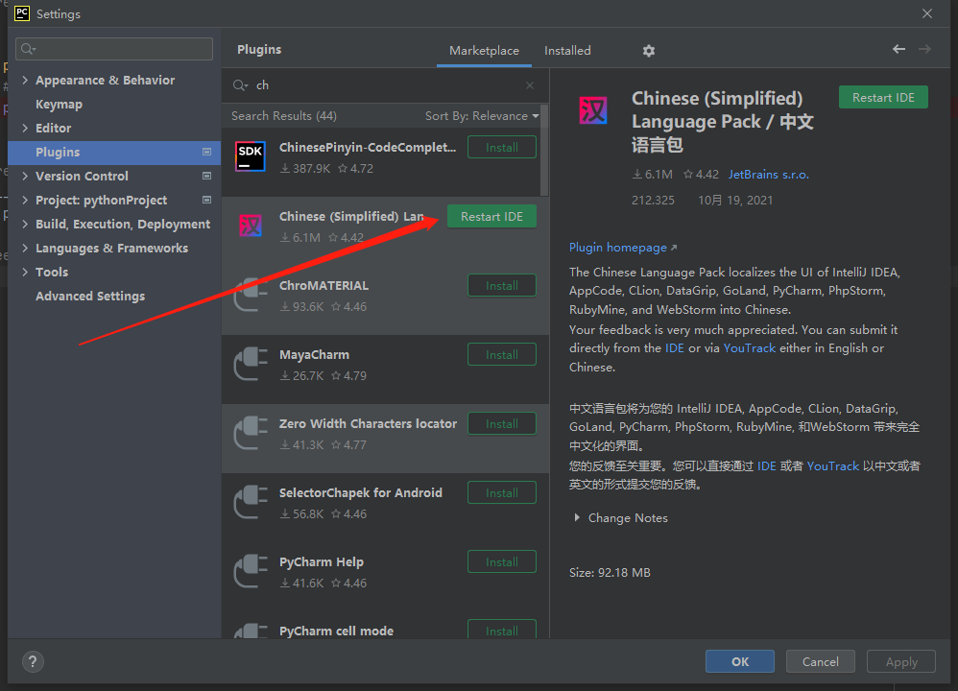
Task: Open the Sort By: Relevance dropdown
Action: click(x=482, y=116)
